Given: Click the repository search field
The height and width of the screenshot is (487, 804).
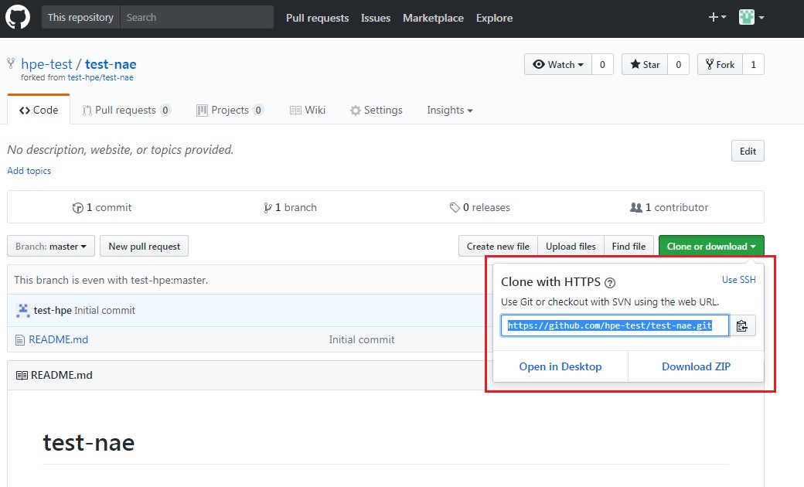Looking at the screenshot, I should click(197, 18).
